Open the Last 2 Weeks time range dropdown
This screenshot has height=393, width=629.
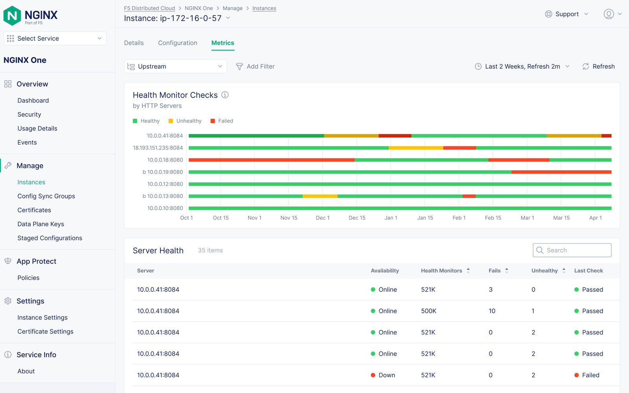tap(522, 66)
